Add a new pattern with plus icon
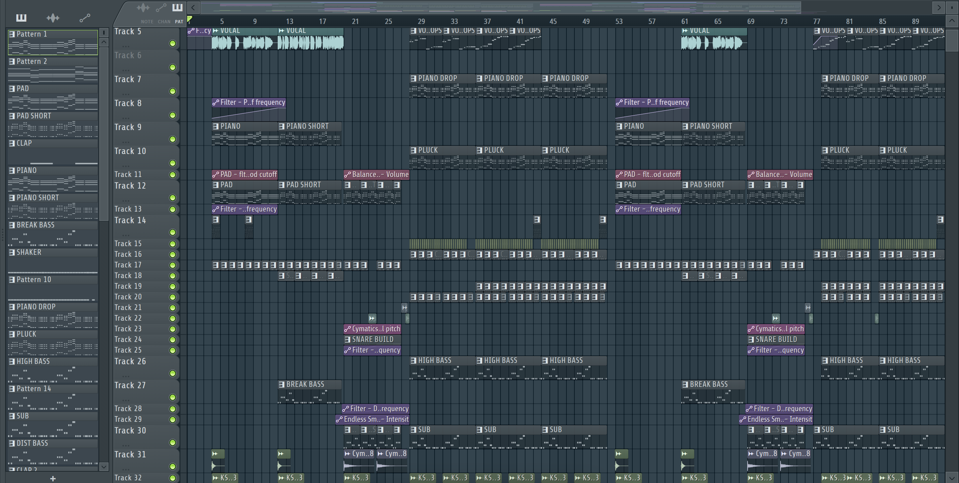 (x=53, y=479)
